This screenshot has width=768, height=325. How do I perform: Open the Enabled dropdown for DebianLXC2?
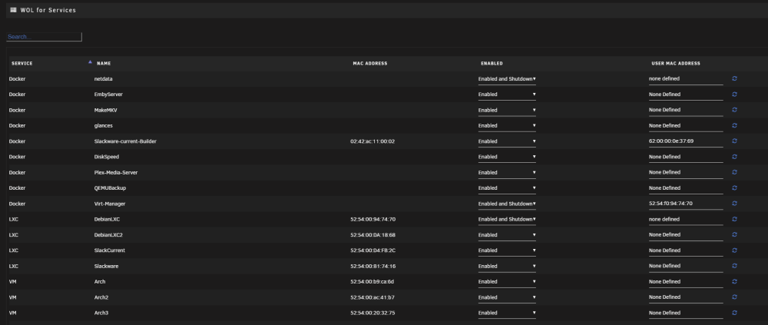tap(507, 235)
